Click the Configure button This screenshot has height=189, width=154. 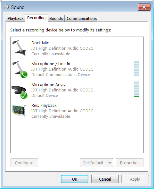coord(24,163)
